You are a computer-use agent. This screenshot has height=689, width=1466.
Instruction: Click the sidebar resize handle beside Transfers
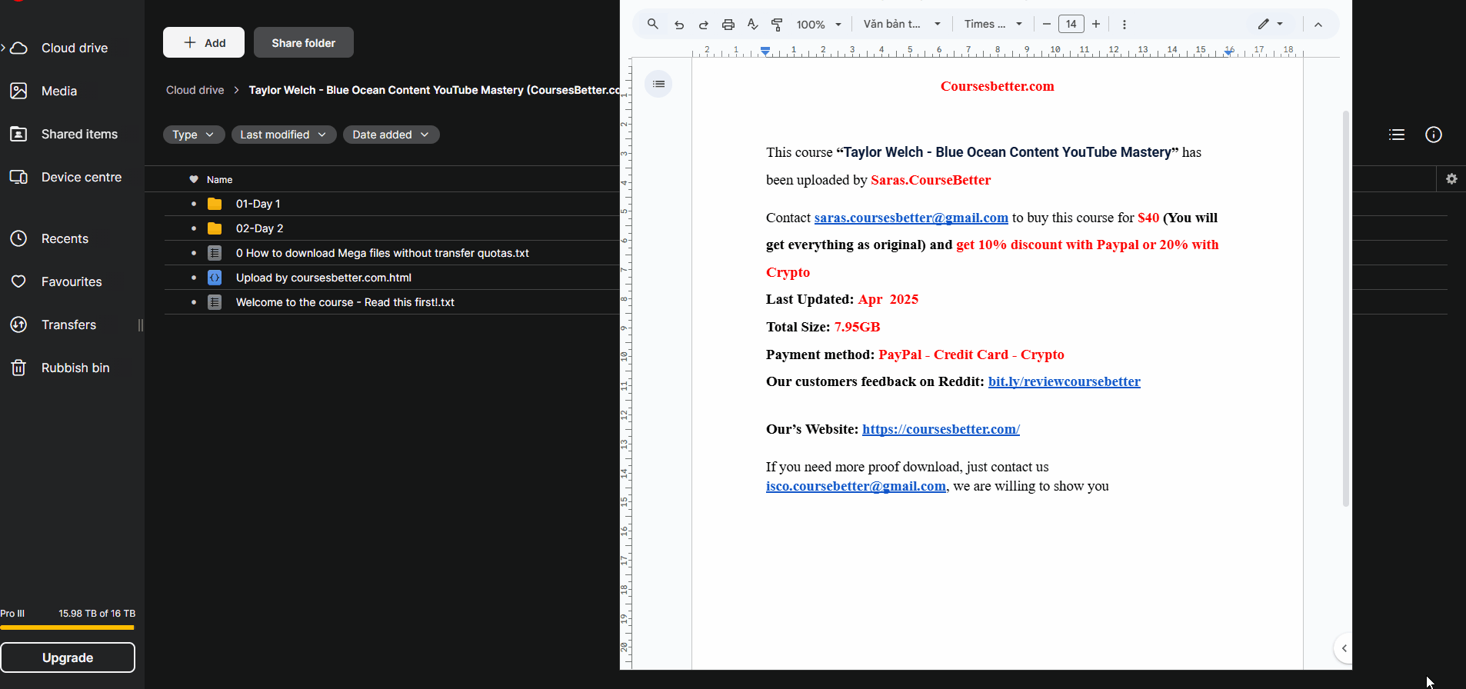coord(141,325)
